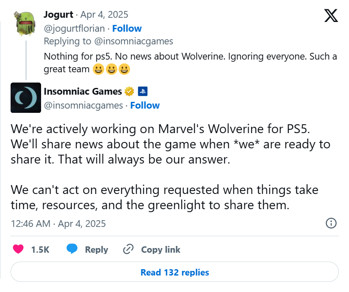Open the Insomniac Games display name
This screenshot has height=292, width=349.
point(83,91)
